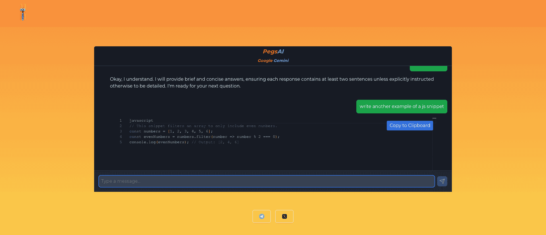Screen dimensions: 546x235
Task: Click the PegsAI clothespin mascot logo
Action: click(x=23, y=13)
